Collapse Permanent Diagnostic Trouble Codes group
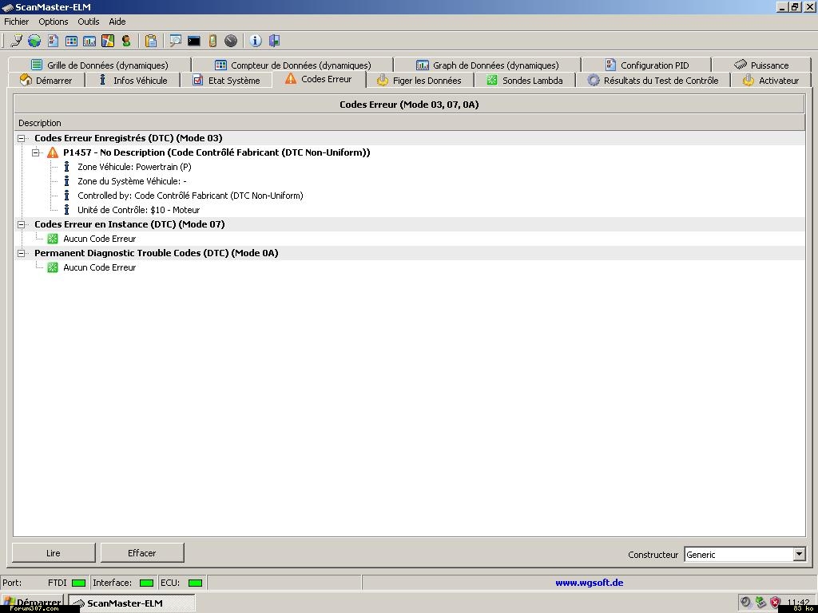This screenshot has width=818, height=613. point(22,253)
